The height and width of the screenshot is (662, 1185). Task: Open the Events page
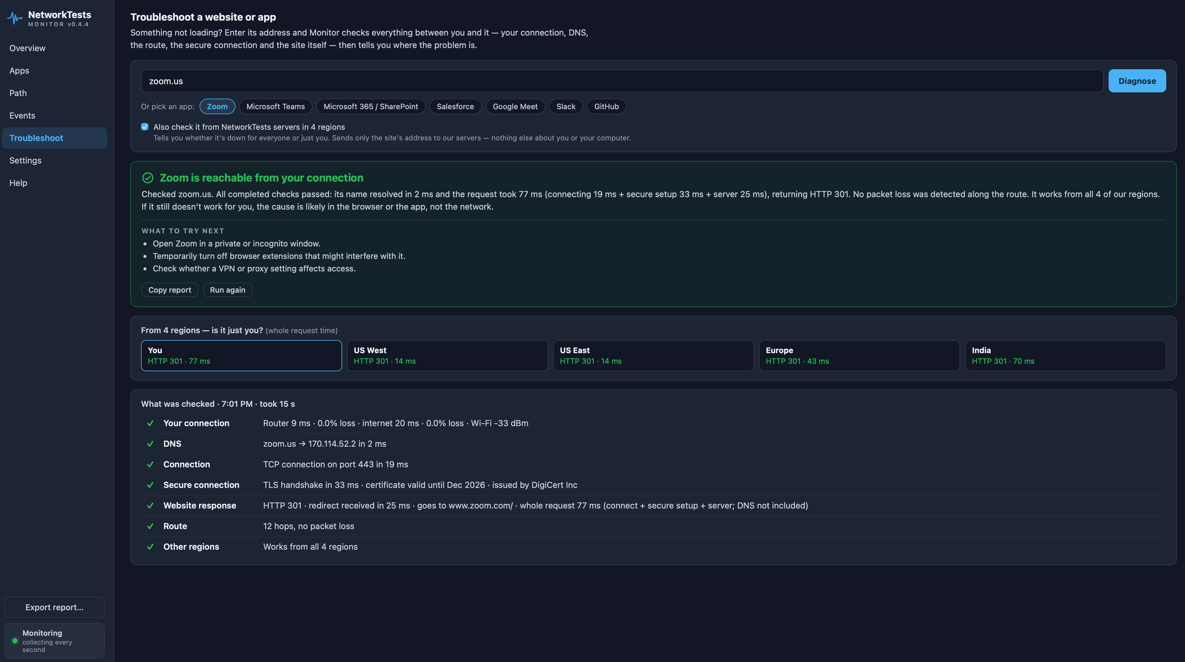(54, 115)
